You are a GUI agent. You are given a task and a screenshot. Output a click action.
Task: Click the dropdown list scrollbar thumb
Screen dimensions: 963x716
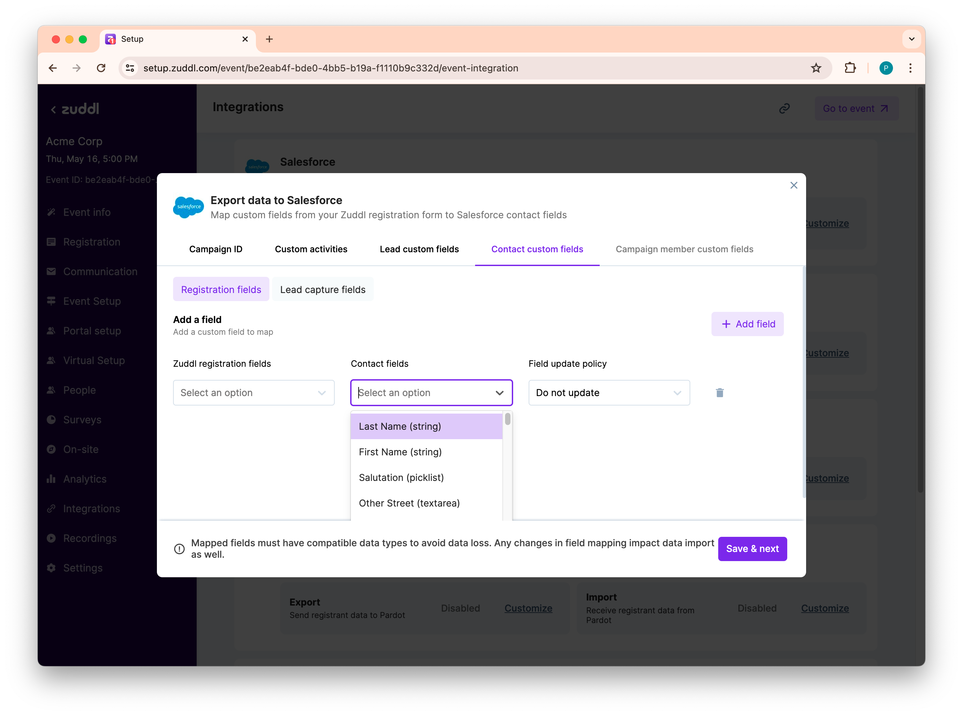tap(507, 419)
